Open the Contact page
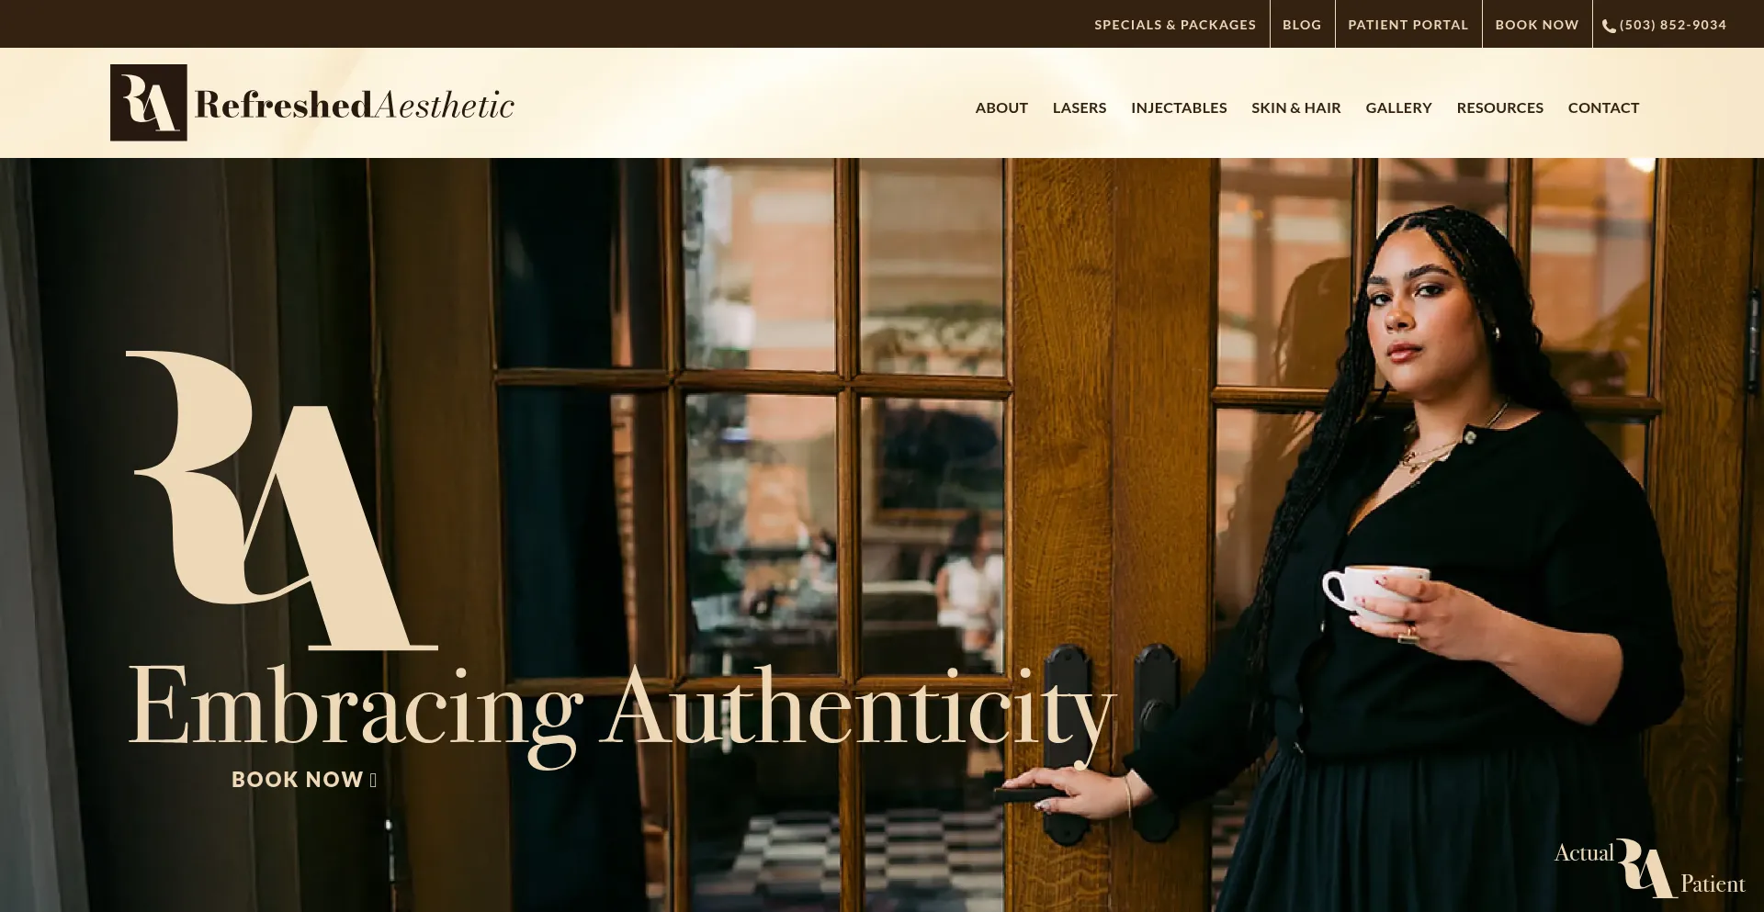This screenshot has width=1764, height=912. pyautogui.click(x=1603, y=107)
